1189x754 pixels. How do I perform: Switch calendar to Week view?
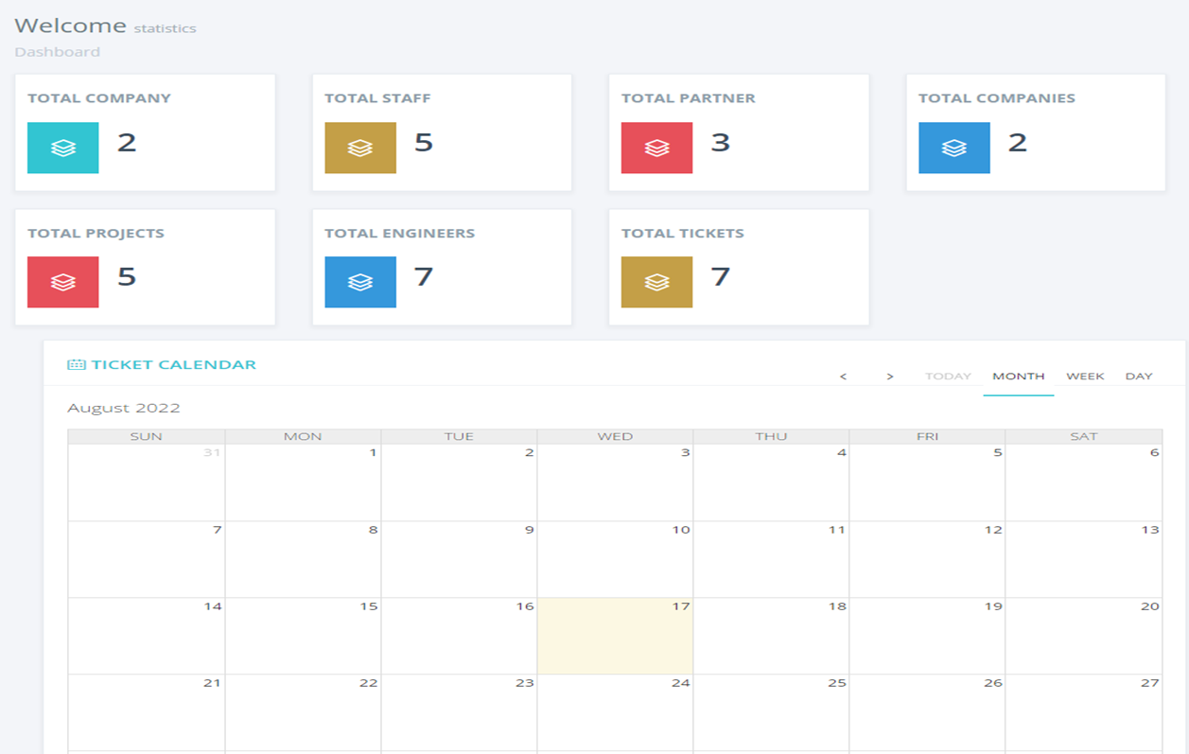coord(1085,377)
